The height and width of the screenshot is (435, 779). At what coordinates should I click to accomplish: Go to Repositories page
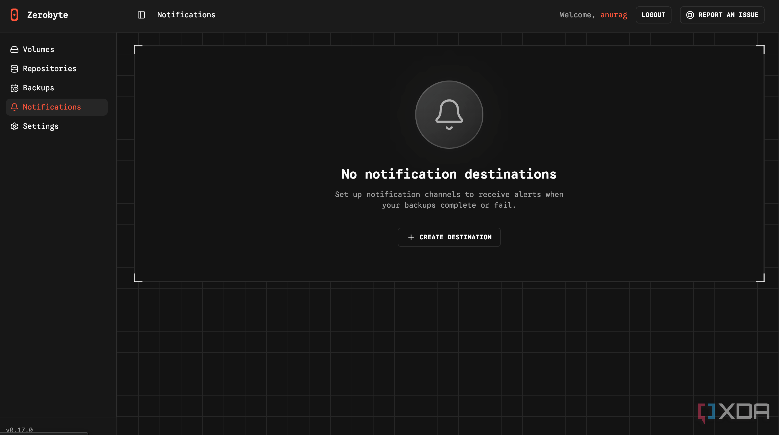point(57,69)
